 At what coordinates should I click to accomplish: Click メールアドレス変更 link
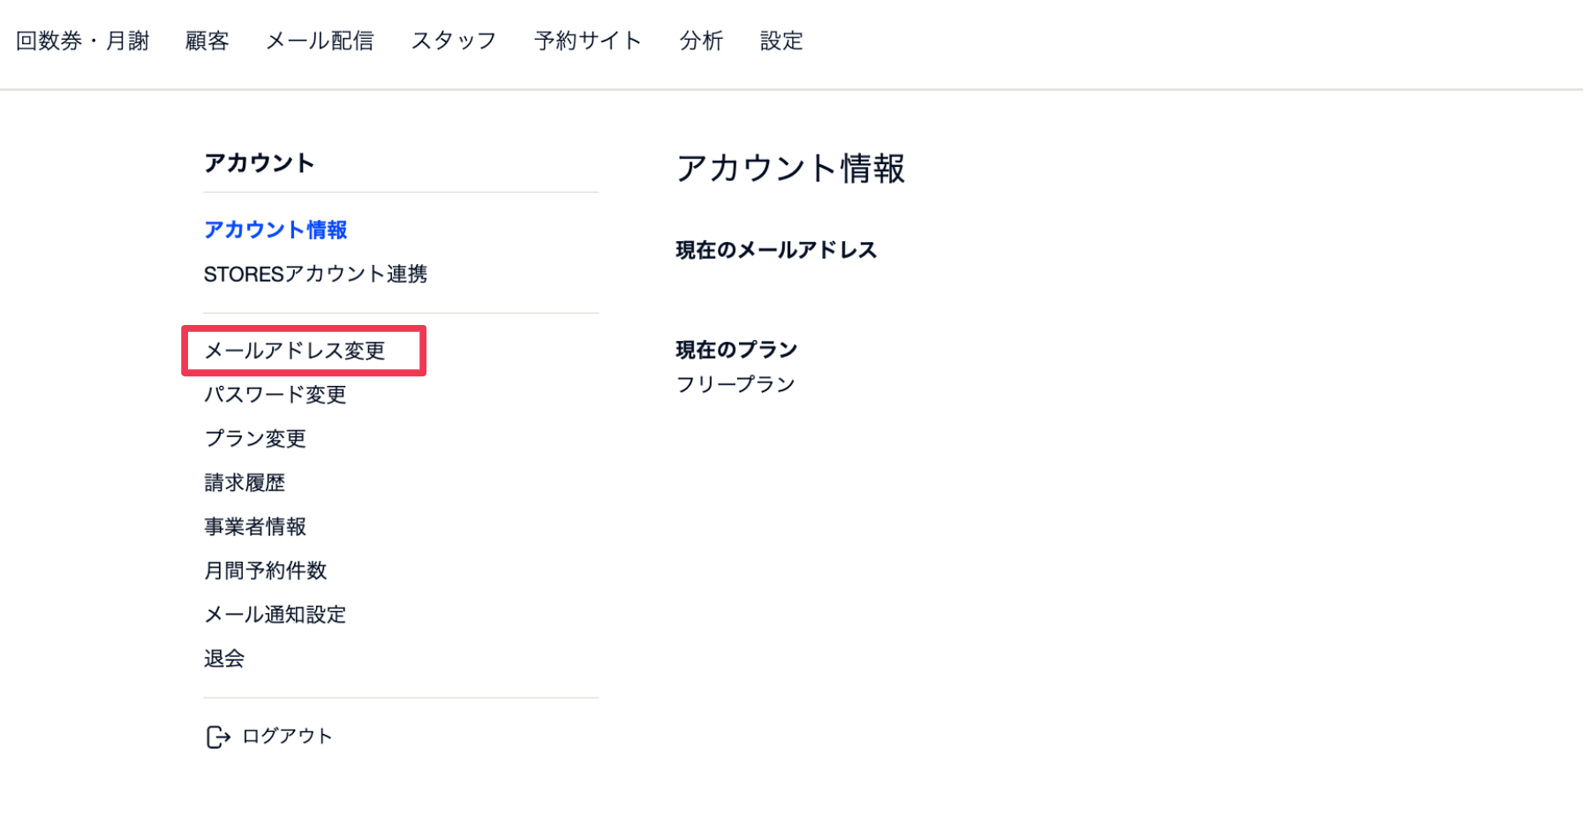pos(295,351)
